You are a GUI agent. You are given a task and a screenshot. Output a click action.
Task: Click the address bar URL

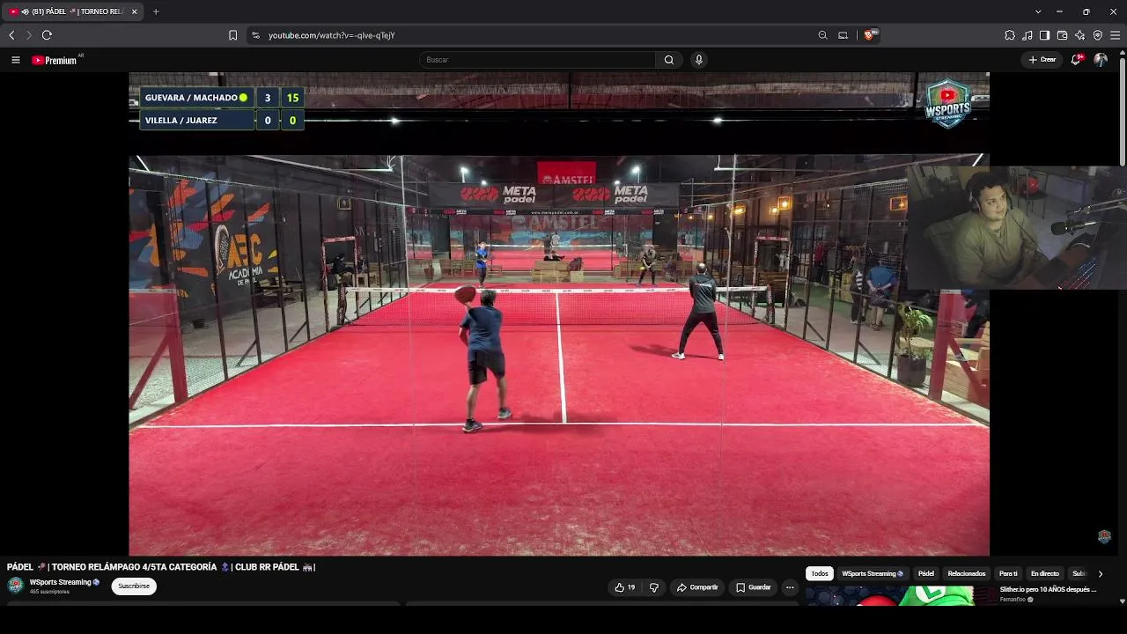(x=331, y=35)
